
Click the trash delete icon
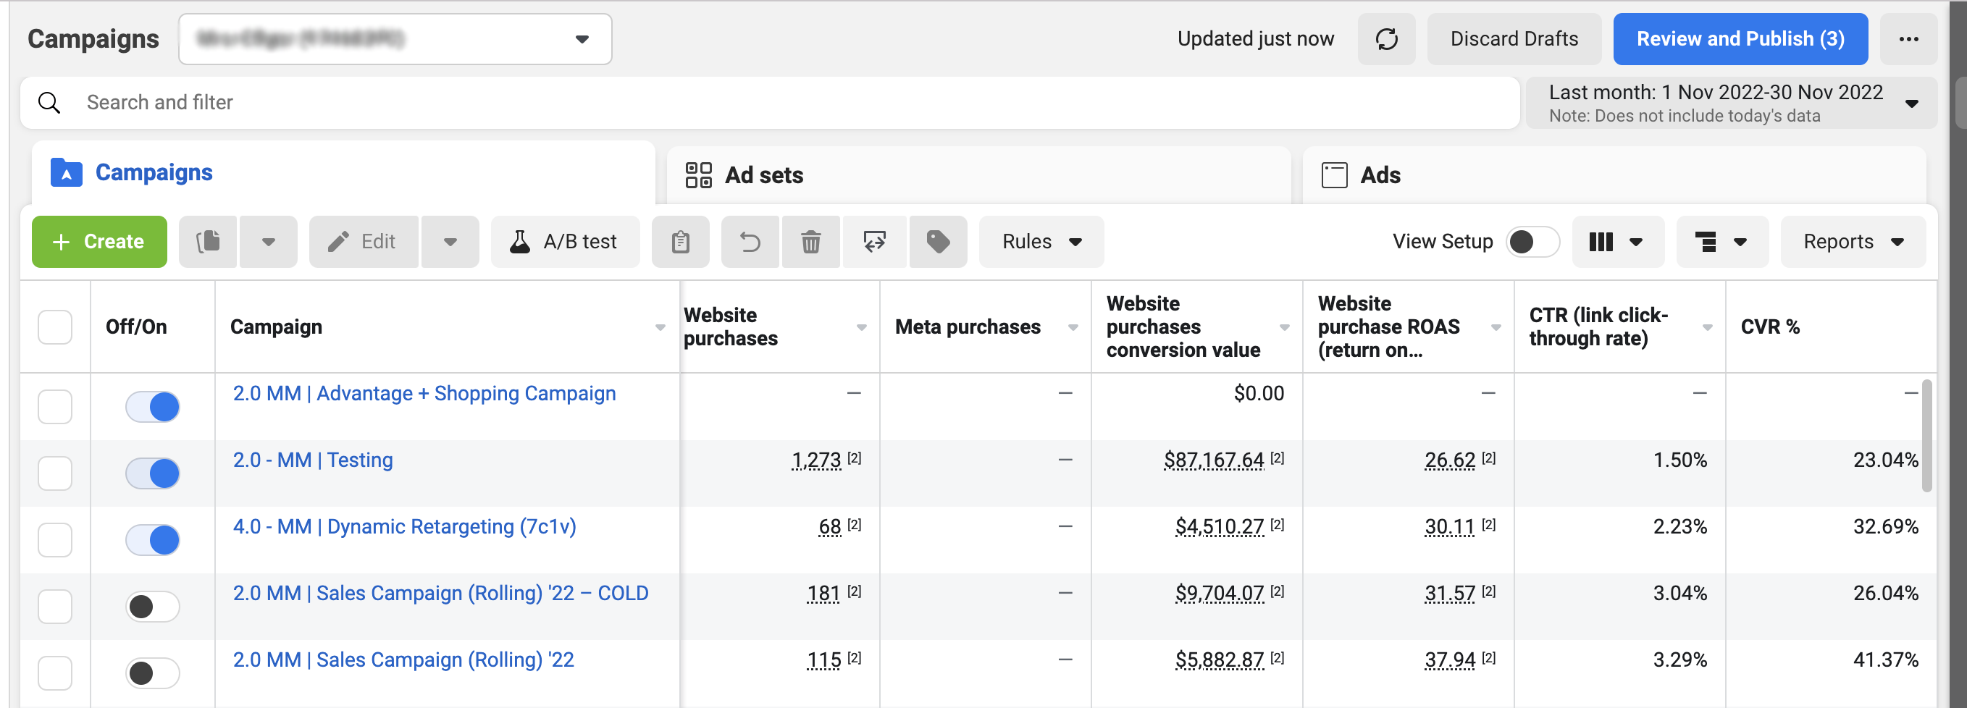(x=810, y=242)
